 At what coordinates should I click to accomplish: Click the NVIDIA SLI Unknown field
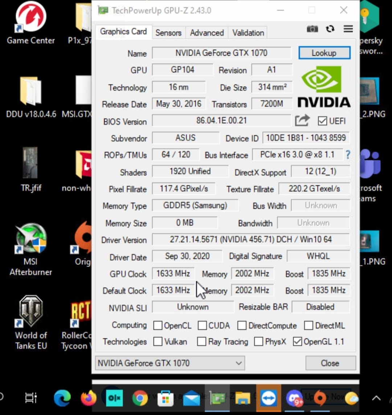point(193,307)
